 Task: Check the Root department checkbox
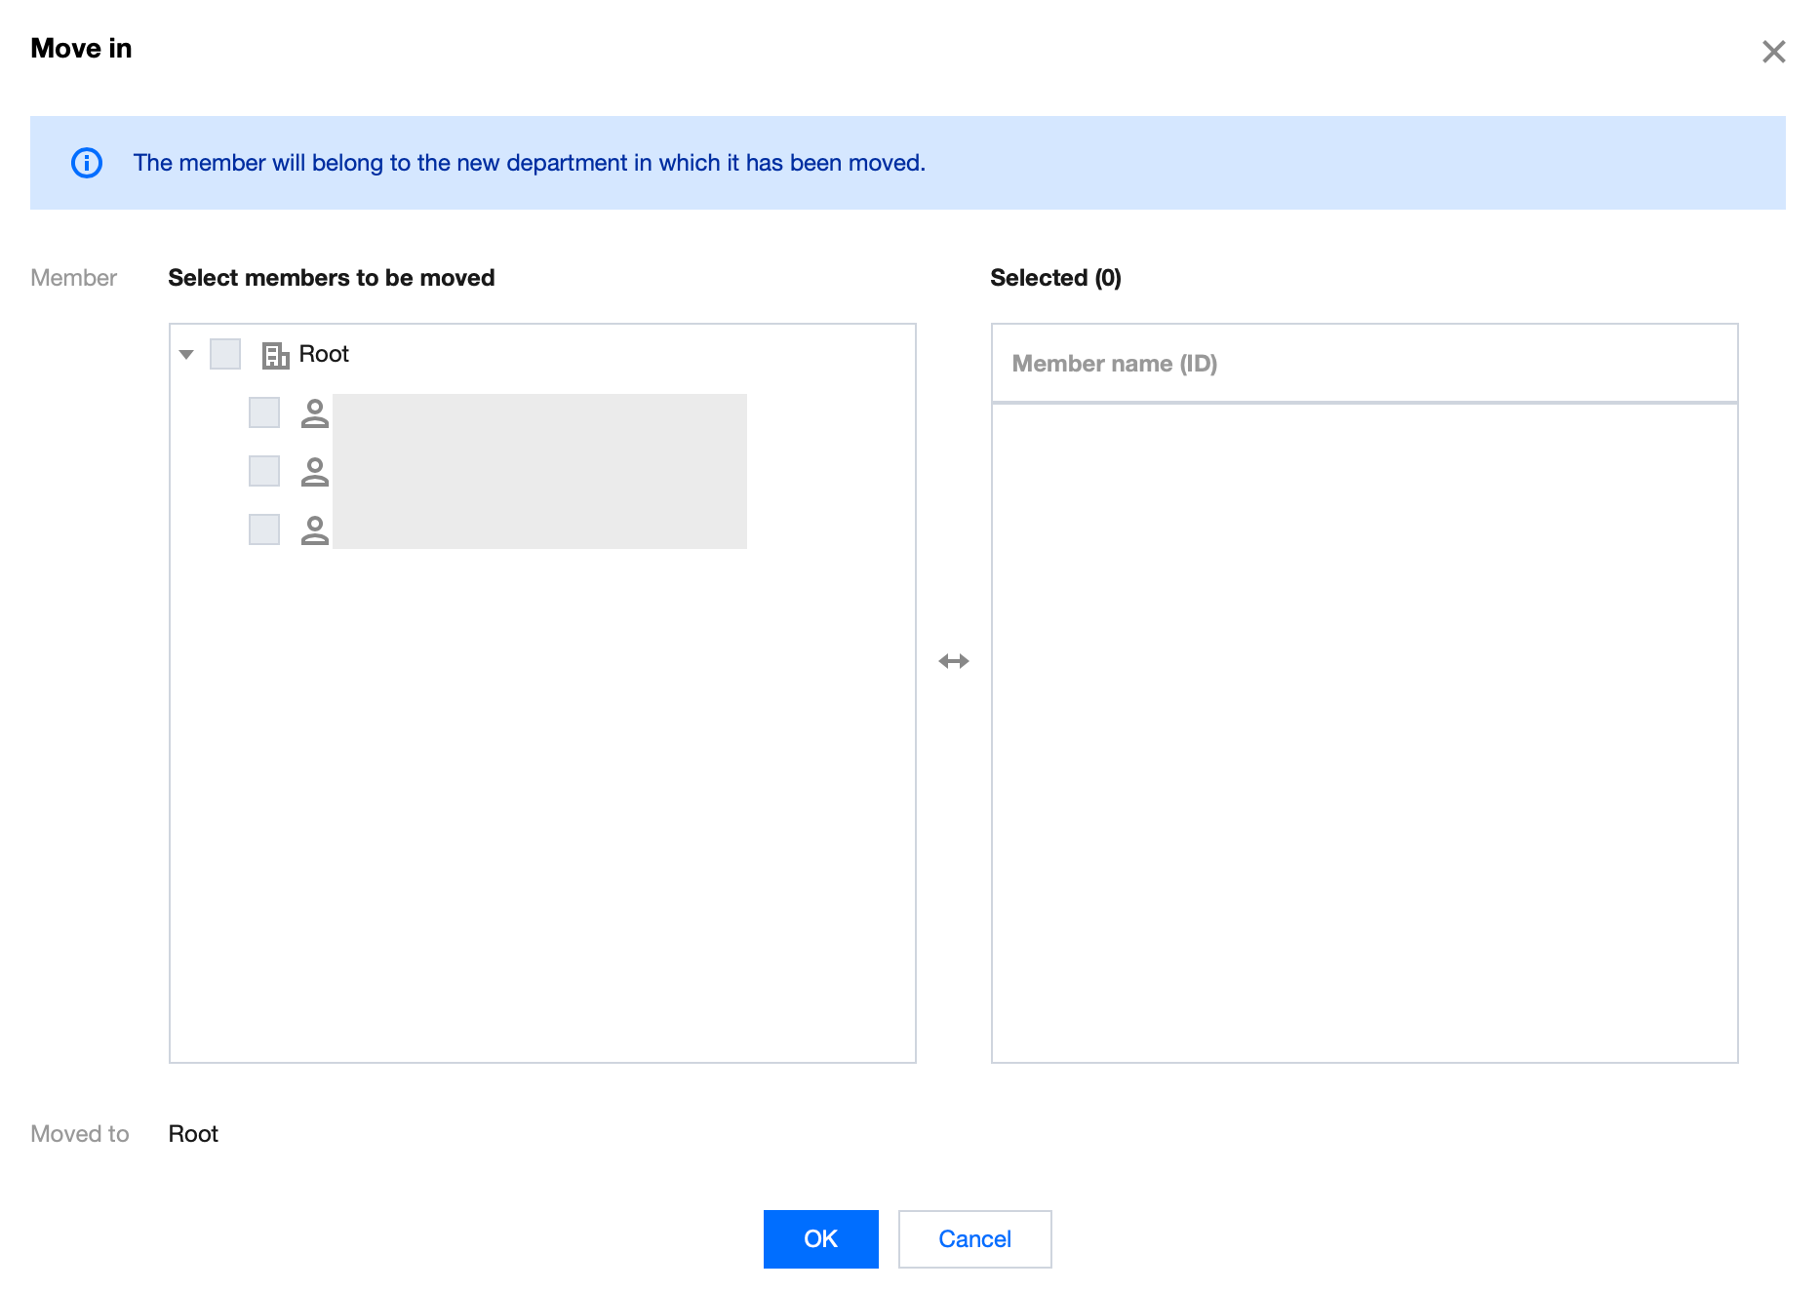pyautogui.click(x=225, y=354)
